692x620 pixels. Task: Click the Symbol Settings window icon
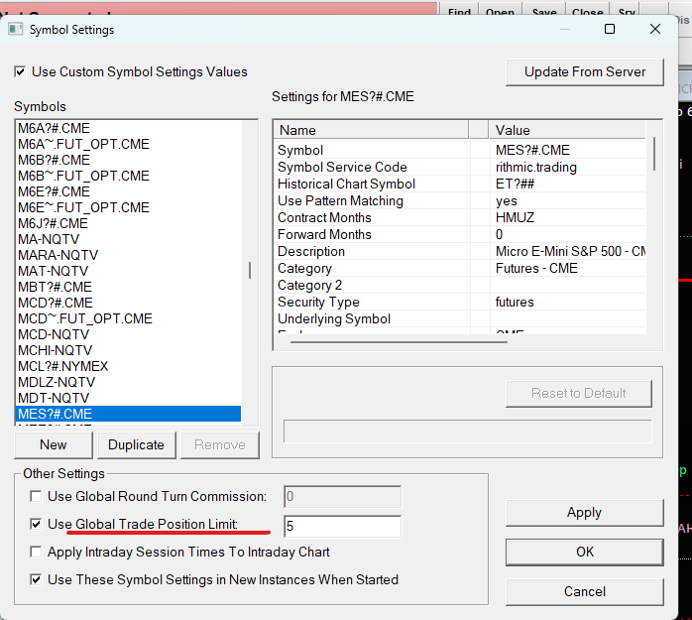(16, 29)
